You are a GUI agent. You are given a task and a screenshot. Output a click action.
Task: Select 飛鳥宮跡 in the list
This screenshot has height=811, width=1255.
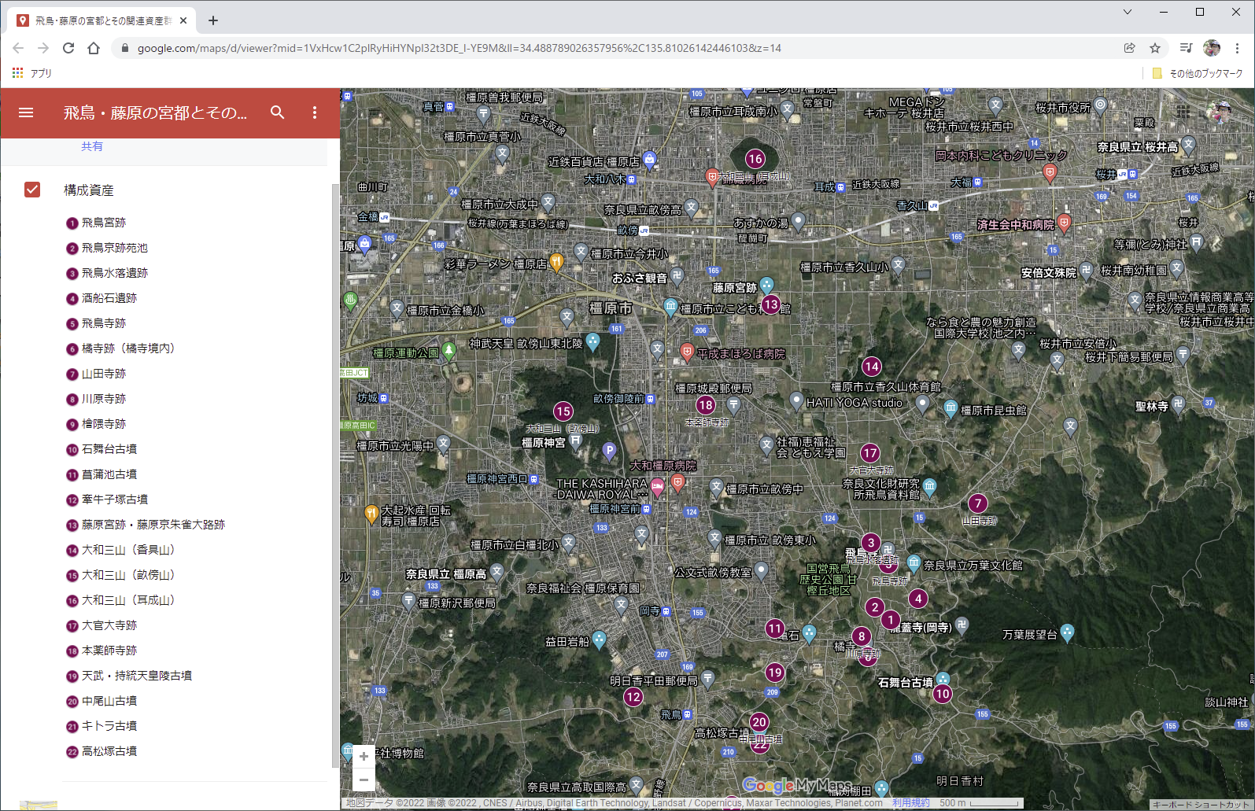[104, 223]
